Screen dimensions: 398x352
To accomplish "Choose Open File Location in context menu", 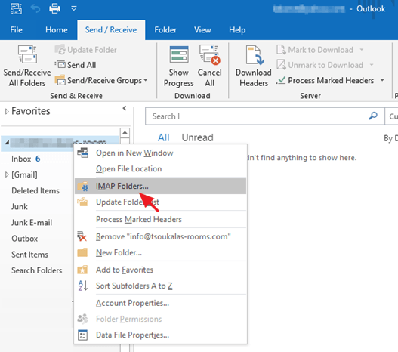I will tap(160, 168).
